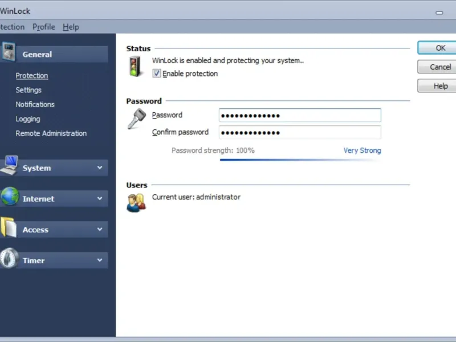Expand the Internet section chevron

click(100, 198)
